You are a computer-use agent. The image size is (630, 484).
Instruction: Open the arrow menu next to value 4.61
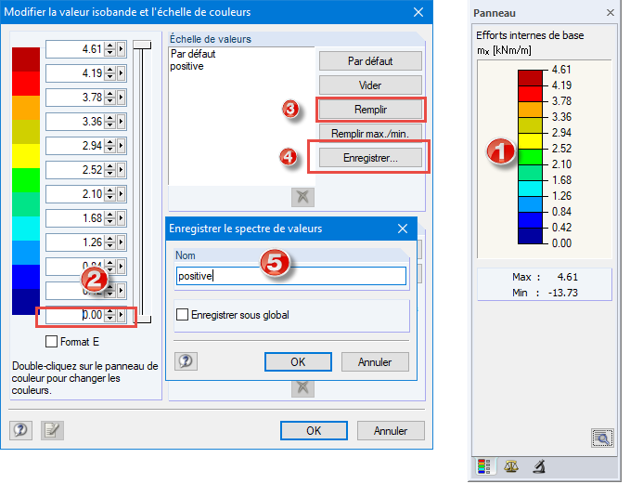121,49
